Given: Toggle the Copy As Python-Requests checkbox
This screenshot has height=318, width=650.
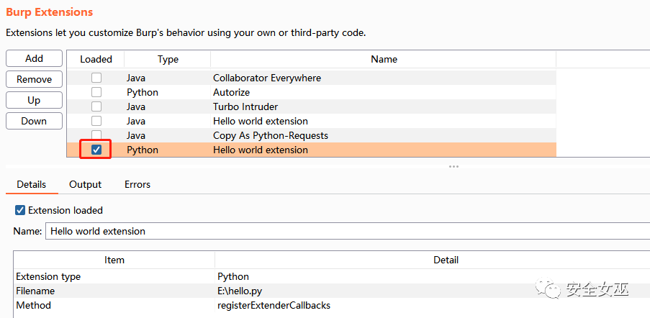Looking at the screenshot, I should (x=96, y=135).
